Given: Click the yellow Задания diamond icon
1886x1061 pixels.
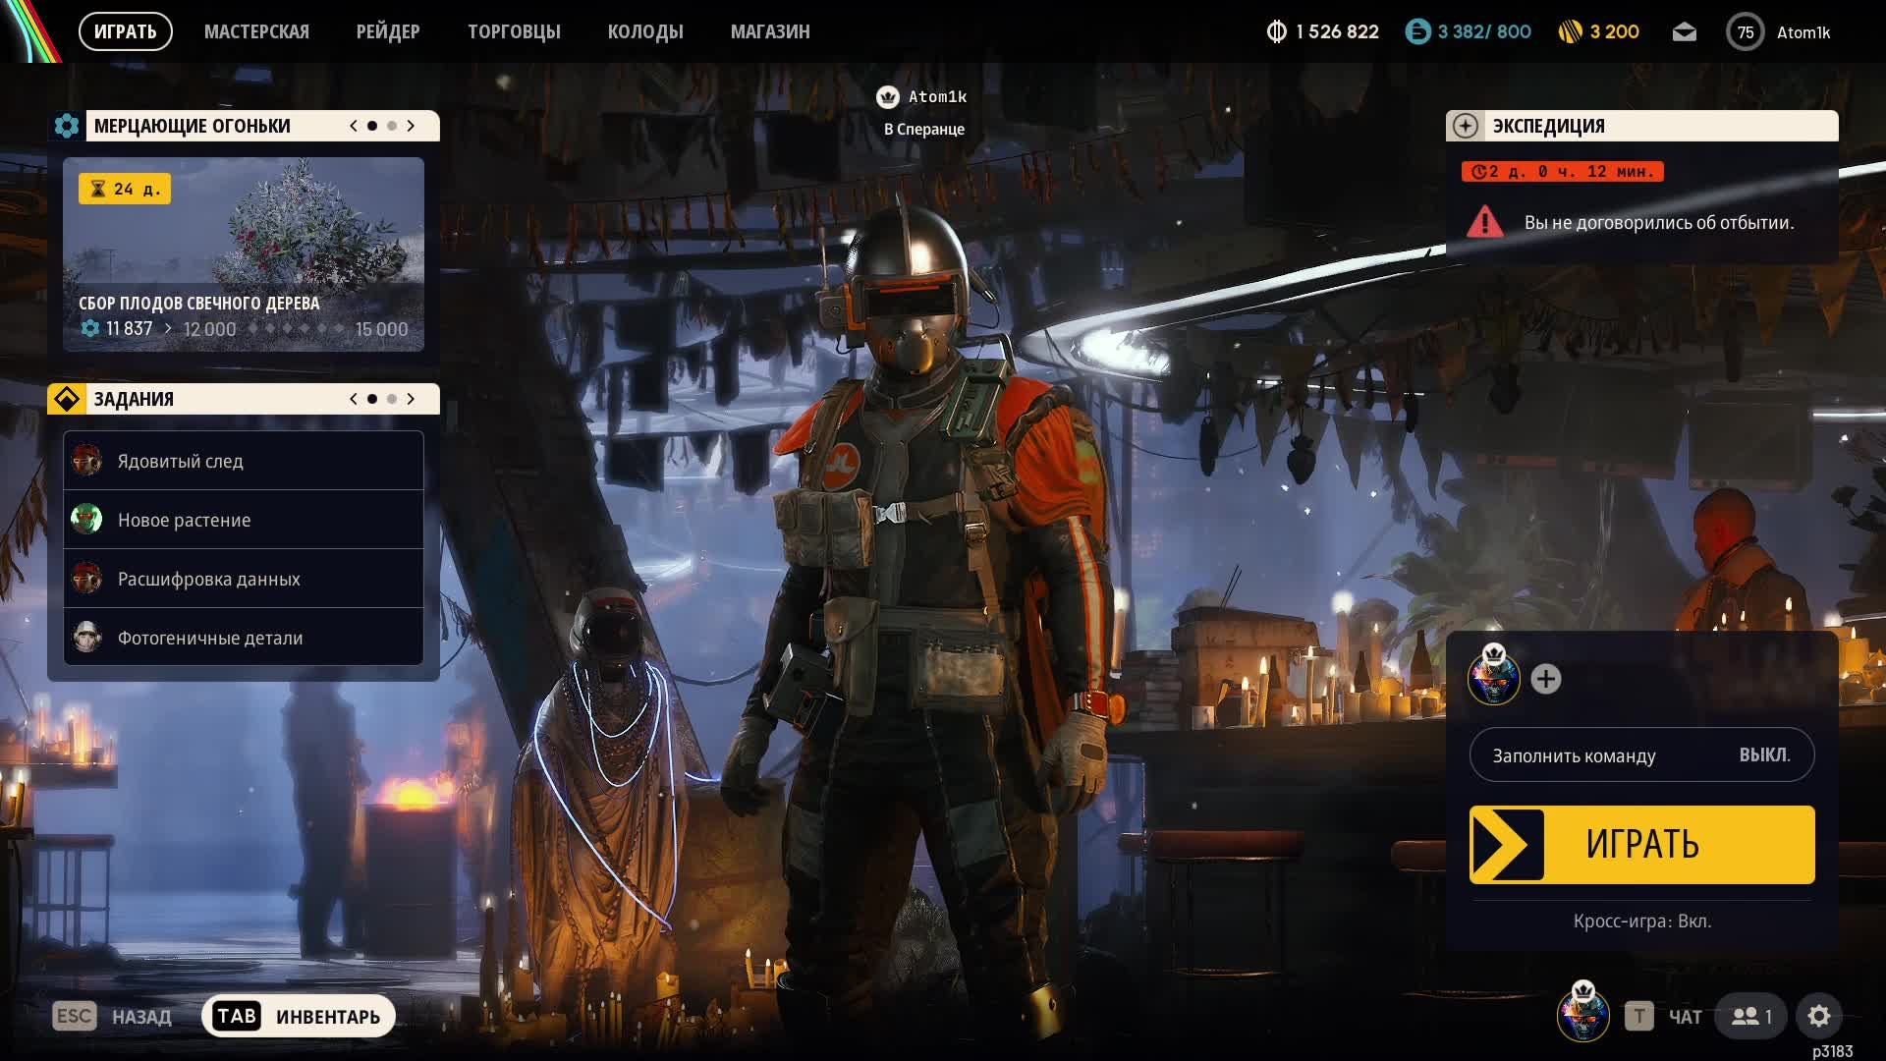Looking at the screenshot, I should [x=67, y=399].
